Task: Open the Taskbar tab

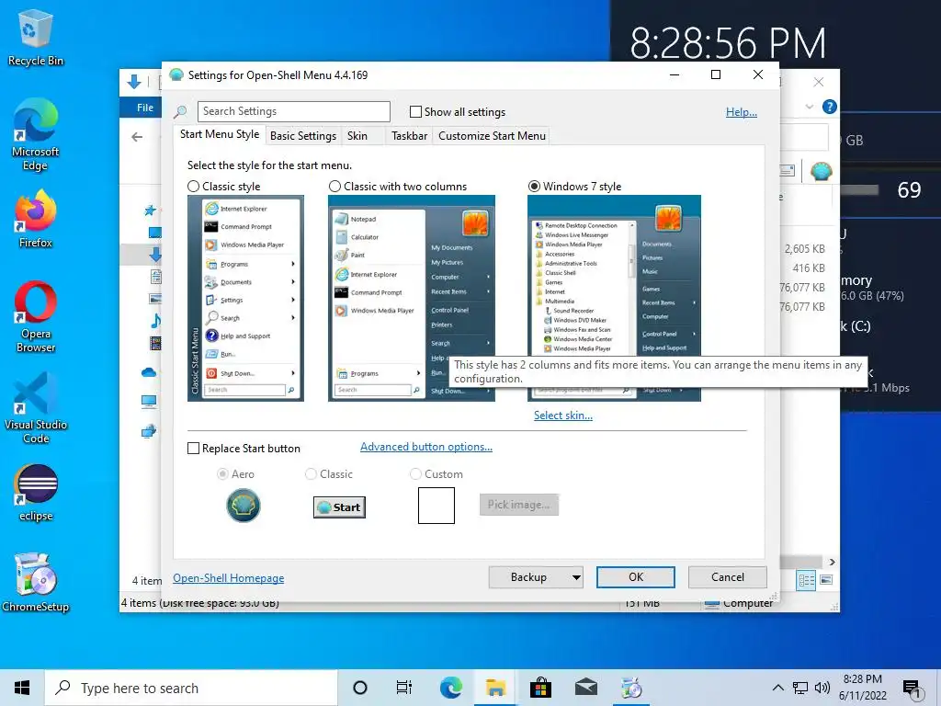Action: pyautogui.click(x=409, y=136)
